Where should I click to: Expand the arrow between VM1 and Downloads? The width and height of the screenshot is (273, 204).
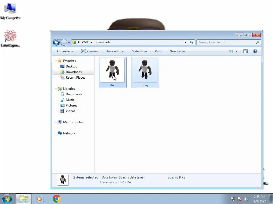pos(91,42)
